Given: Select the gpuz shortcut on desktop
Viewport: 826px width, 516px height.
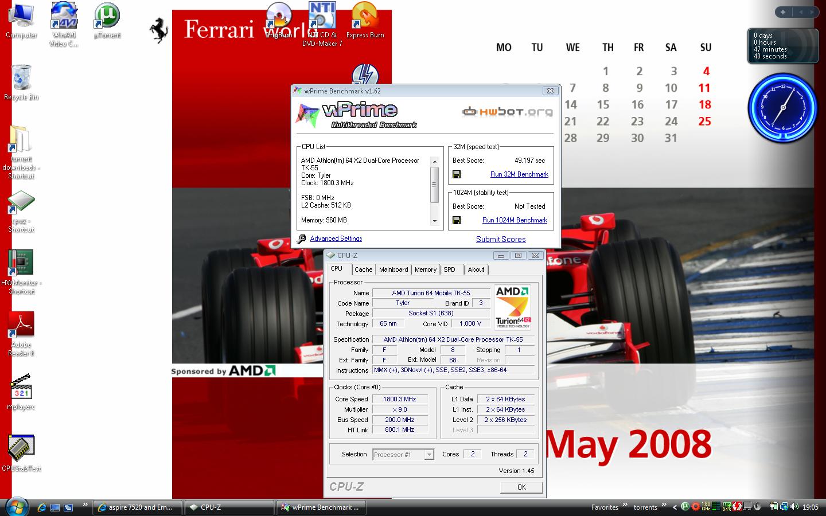Looking at the screenshot, I should coord(21,212).
